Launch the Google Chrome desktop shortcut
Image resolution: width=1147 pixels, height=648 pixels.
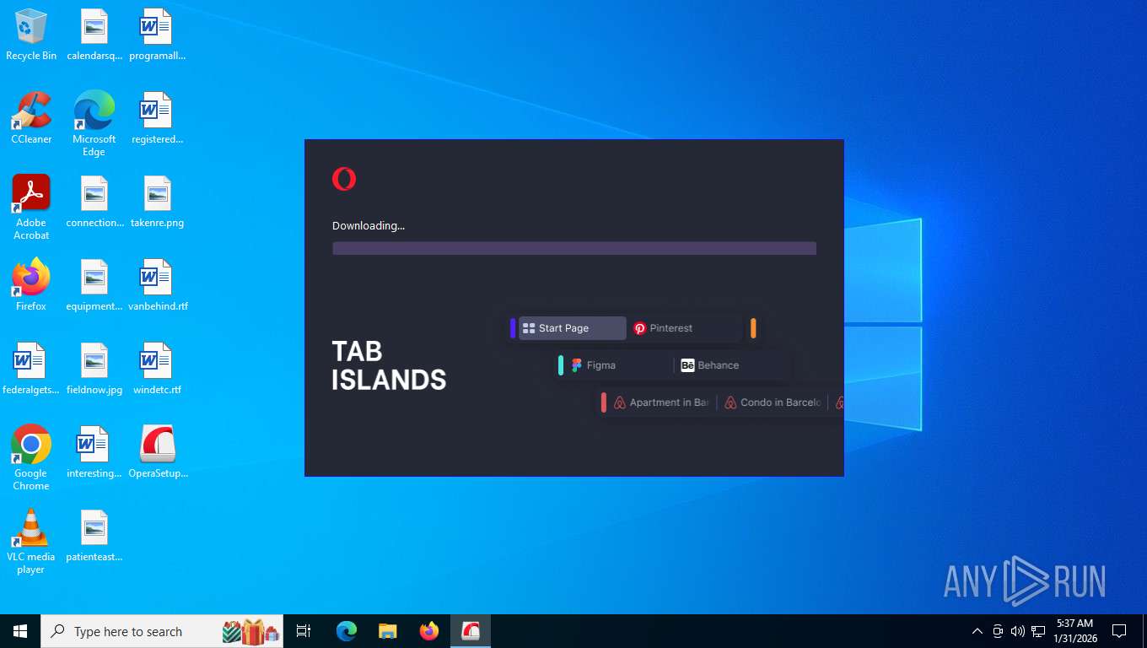pyautogui.click(x=31, y=458)
